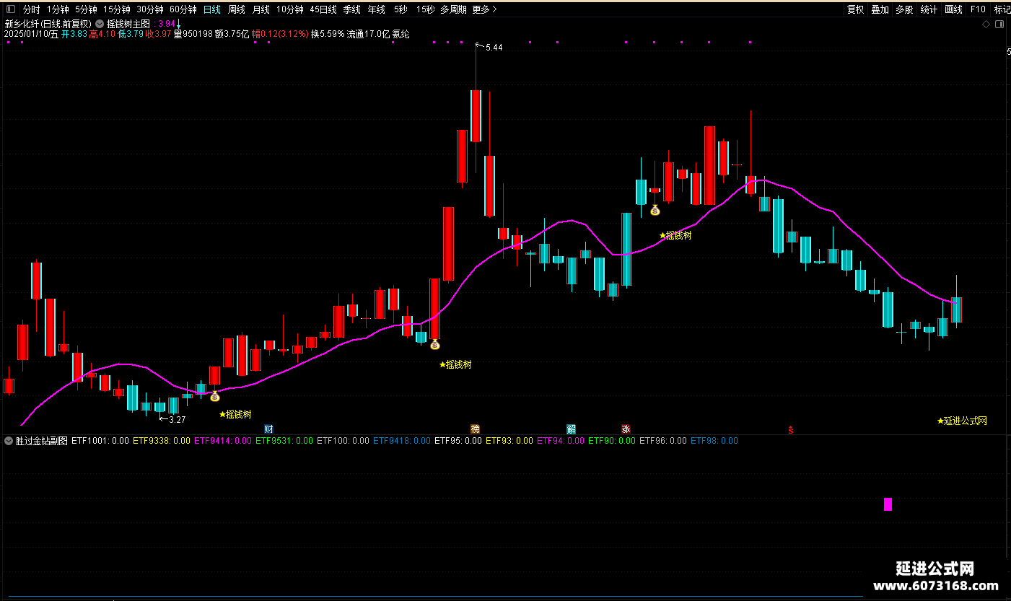1011x601 pixels.
Task: Open the 画线 drawing tools
Action: click(953, 9)
